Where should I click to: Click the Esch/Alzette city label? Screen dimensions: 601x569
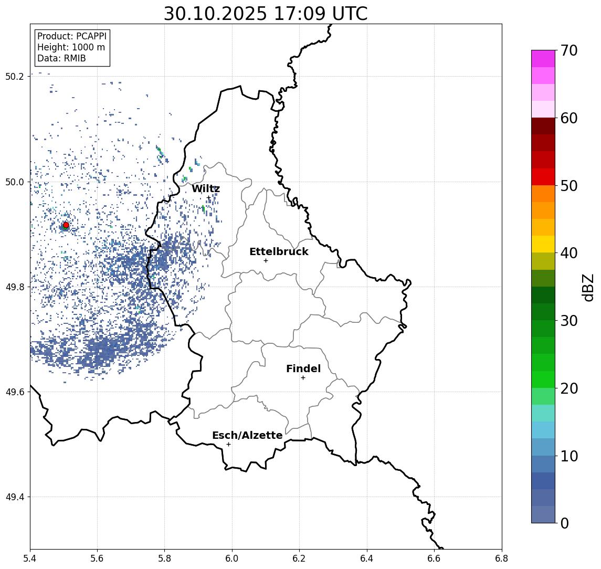tap(247, 435)
